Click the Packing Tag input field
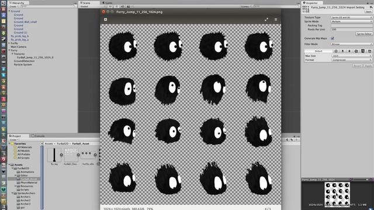This screenshot has height=210, width=374. coord(352,26)
